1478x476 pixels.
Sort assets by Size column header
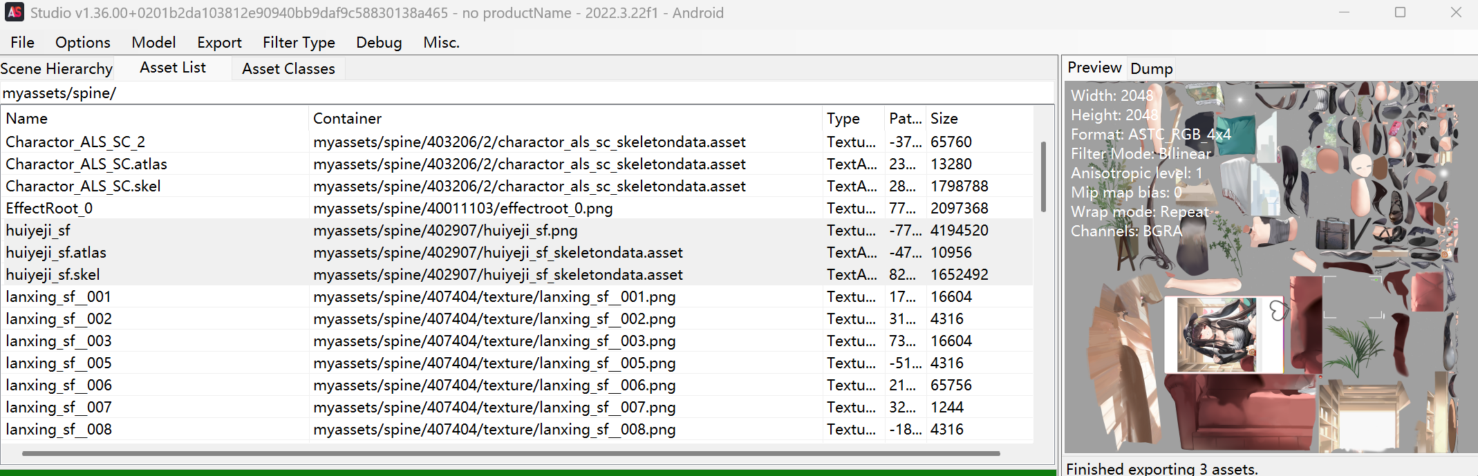tap(978, 119)
